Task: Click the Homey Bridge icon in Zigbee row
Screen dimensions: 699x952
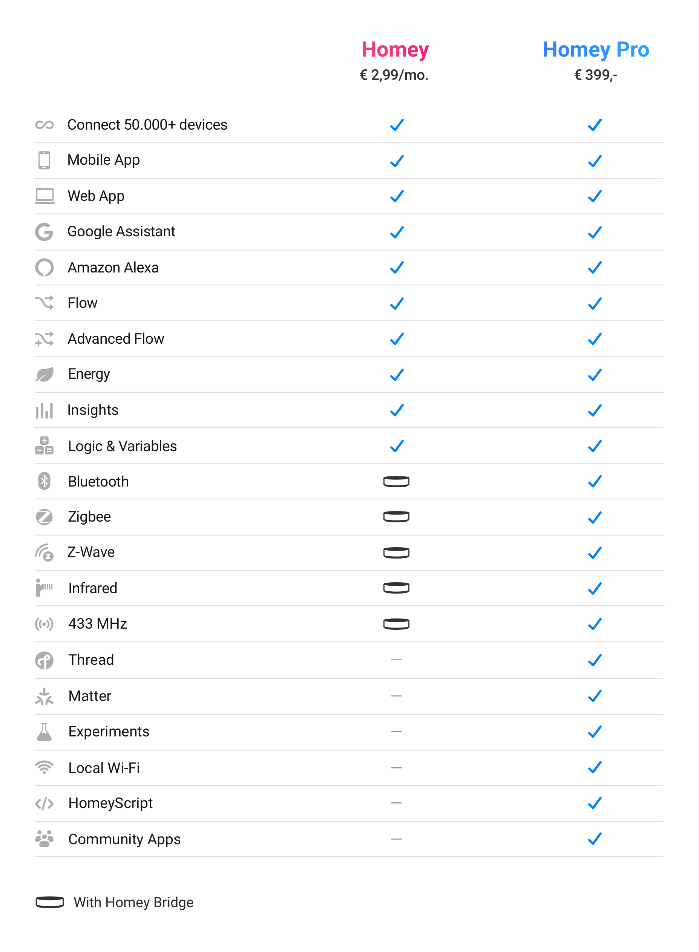Action: 396,517
